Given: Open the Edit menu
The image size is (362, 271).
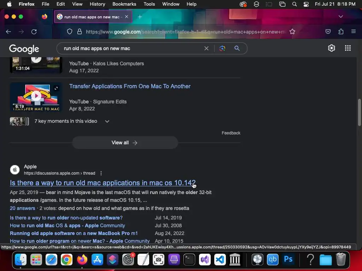Looking at the screenshot, I should 60,4.
